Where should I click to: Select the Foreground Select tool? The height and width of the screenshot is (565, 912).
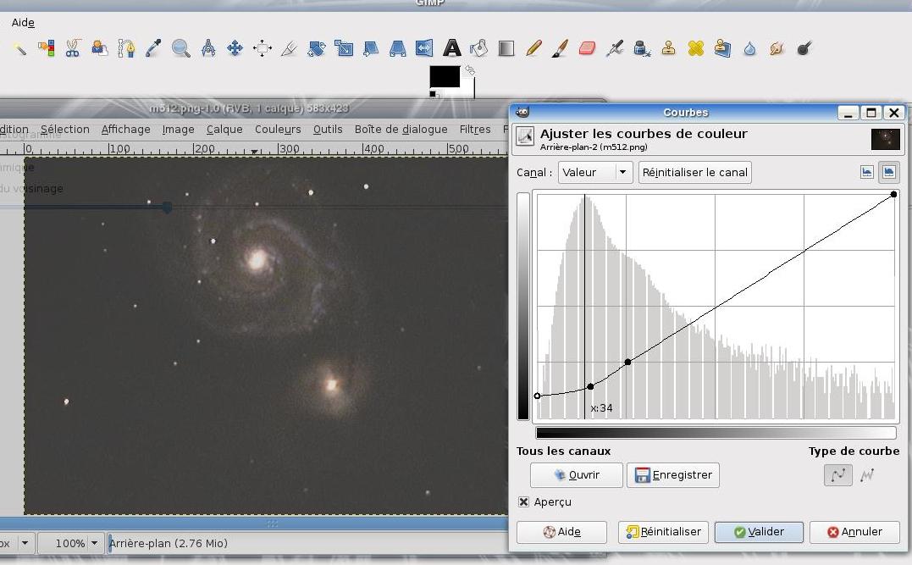pos(99,48)
